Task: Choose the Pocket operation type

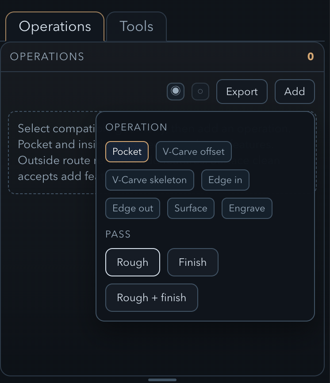Action: (127, 152)
